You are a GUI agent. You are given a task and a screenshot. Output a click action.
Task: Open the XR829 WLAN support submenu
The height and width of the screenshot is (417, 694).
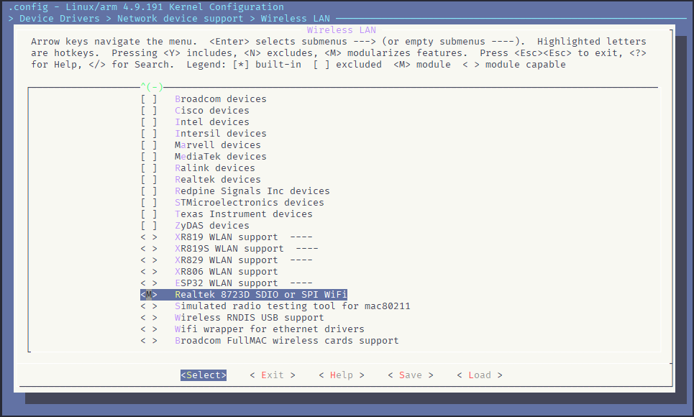coord(226,260)
